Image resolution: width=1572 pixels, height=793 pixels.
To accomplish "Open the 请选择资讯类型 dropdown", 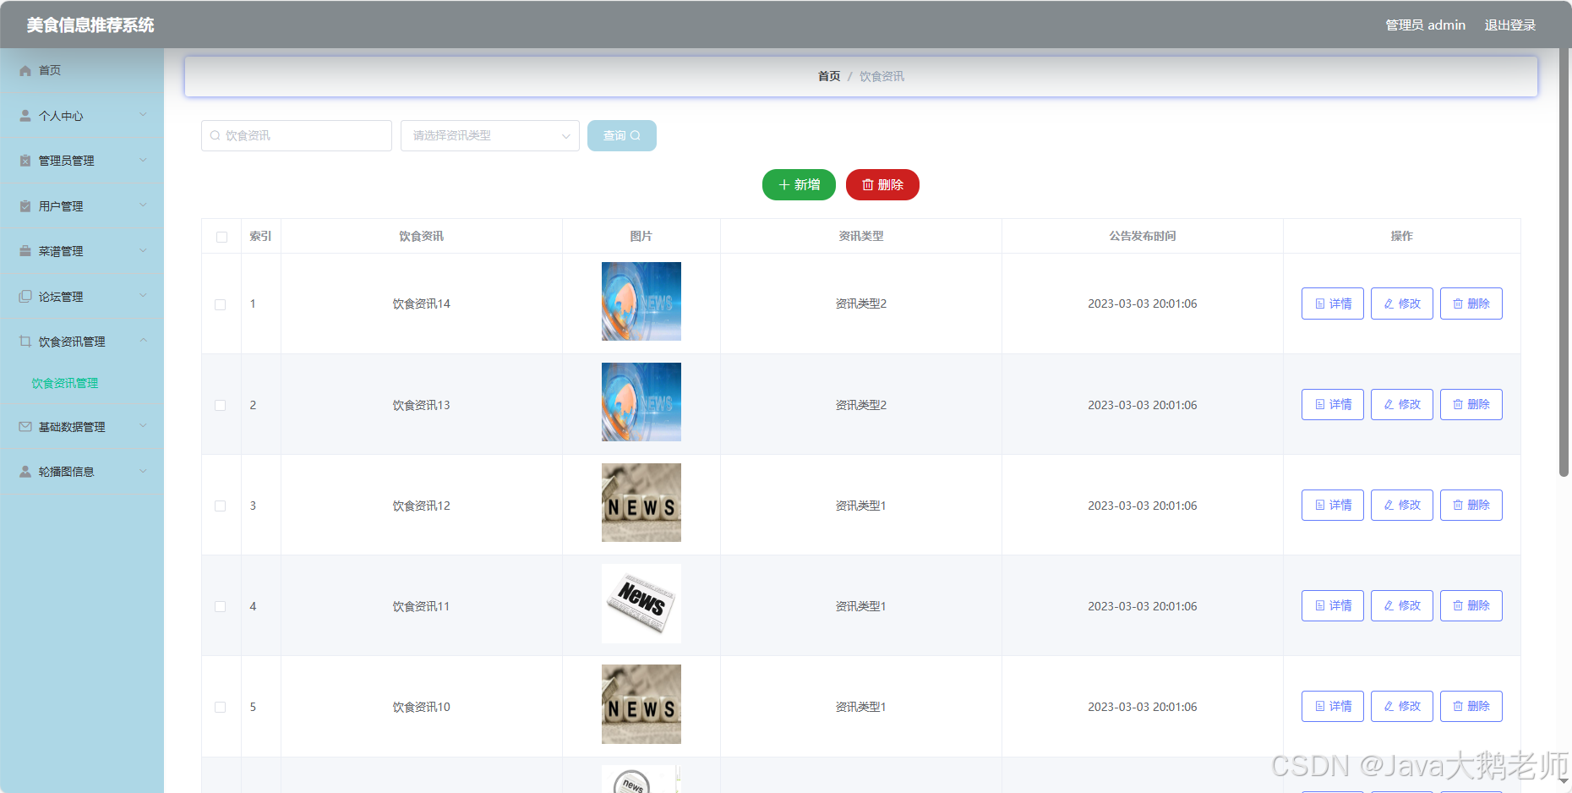I will [x=489, y=135].
